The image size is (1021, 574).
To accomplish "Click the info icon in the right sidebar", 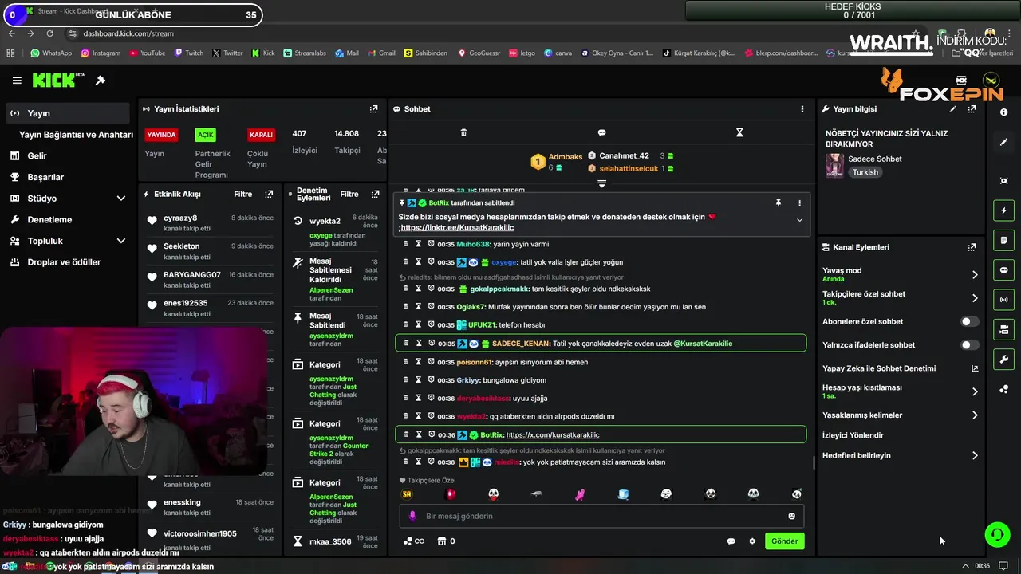I will pyautogui.click(x=1003, y=112).
